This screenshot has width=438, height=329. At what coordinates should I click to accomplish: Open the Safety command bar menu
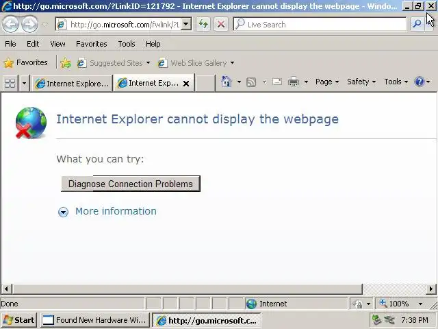coord(361,82)
